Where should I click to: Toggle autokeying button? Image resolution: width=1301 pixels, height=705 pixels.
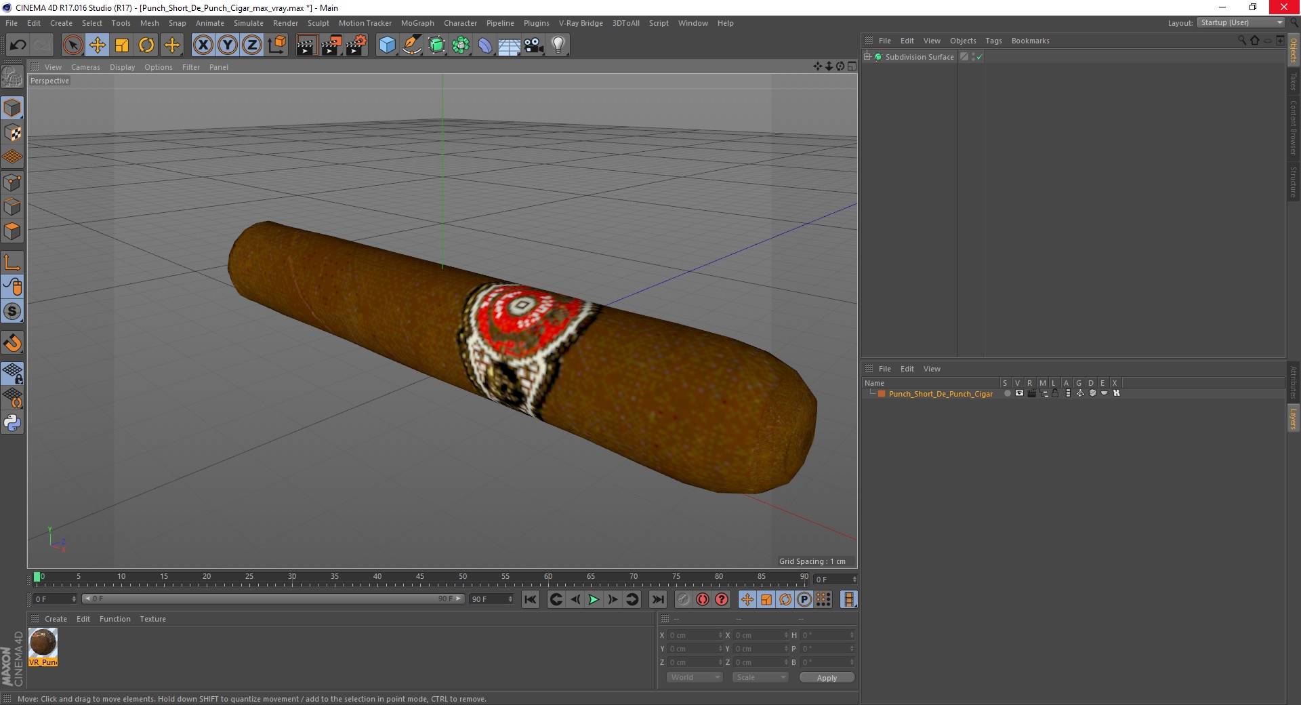coord(703,599)
